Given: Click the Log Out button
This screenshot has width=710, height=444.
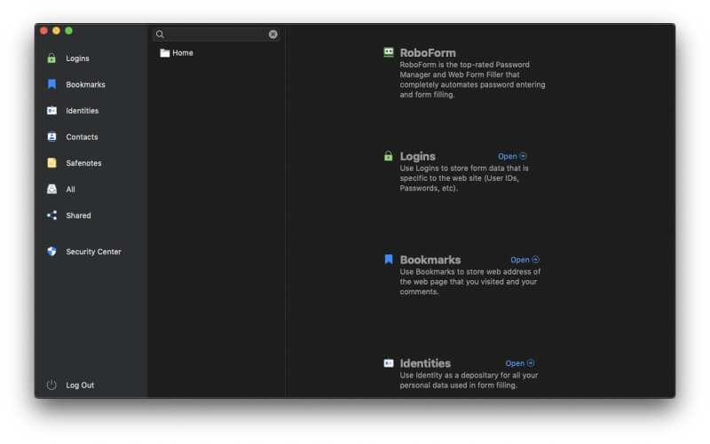Looking at the screenshot, I should [80, 386].
